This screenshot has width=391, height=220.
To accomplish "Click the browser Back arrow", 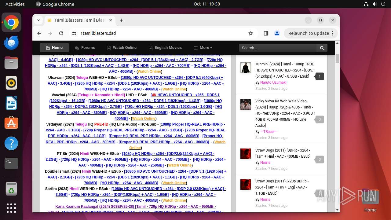I will coord(39,33).
